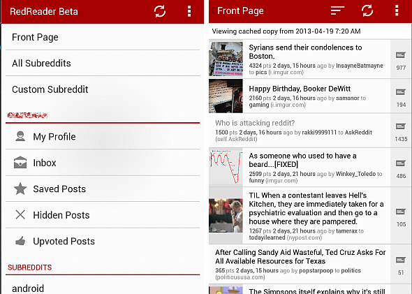
Task: View comments on Who is attacking reddit
Action: (x=401, y=131)
